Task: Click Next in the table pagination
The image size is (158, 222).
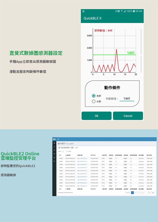Action: (x=153, y=193)
